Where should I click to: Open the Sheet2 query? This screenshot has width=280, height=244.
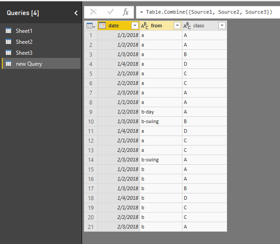[24, 42]
